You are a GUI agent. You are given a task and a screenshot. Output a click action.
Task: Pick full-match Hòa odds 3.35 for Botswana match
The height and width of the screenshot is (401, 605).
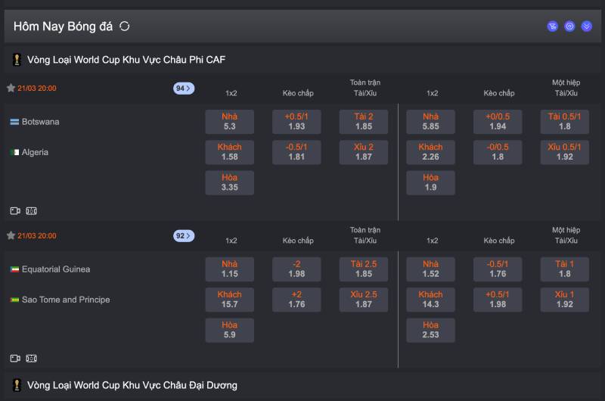click(230, 182)
